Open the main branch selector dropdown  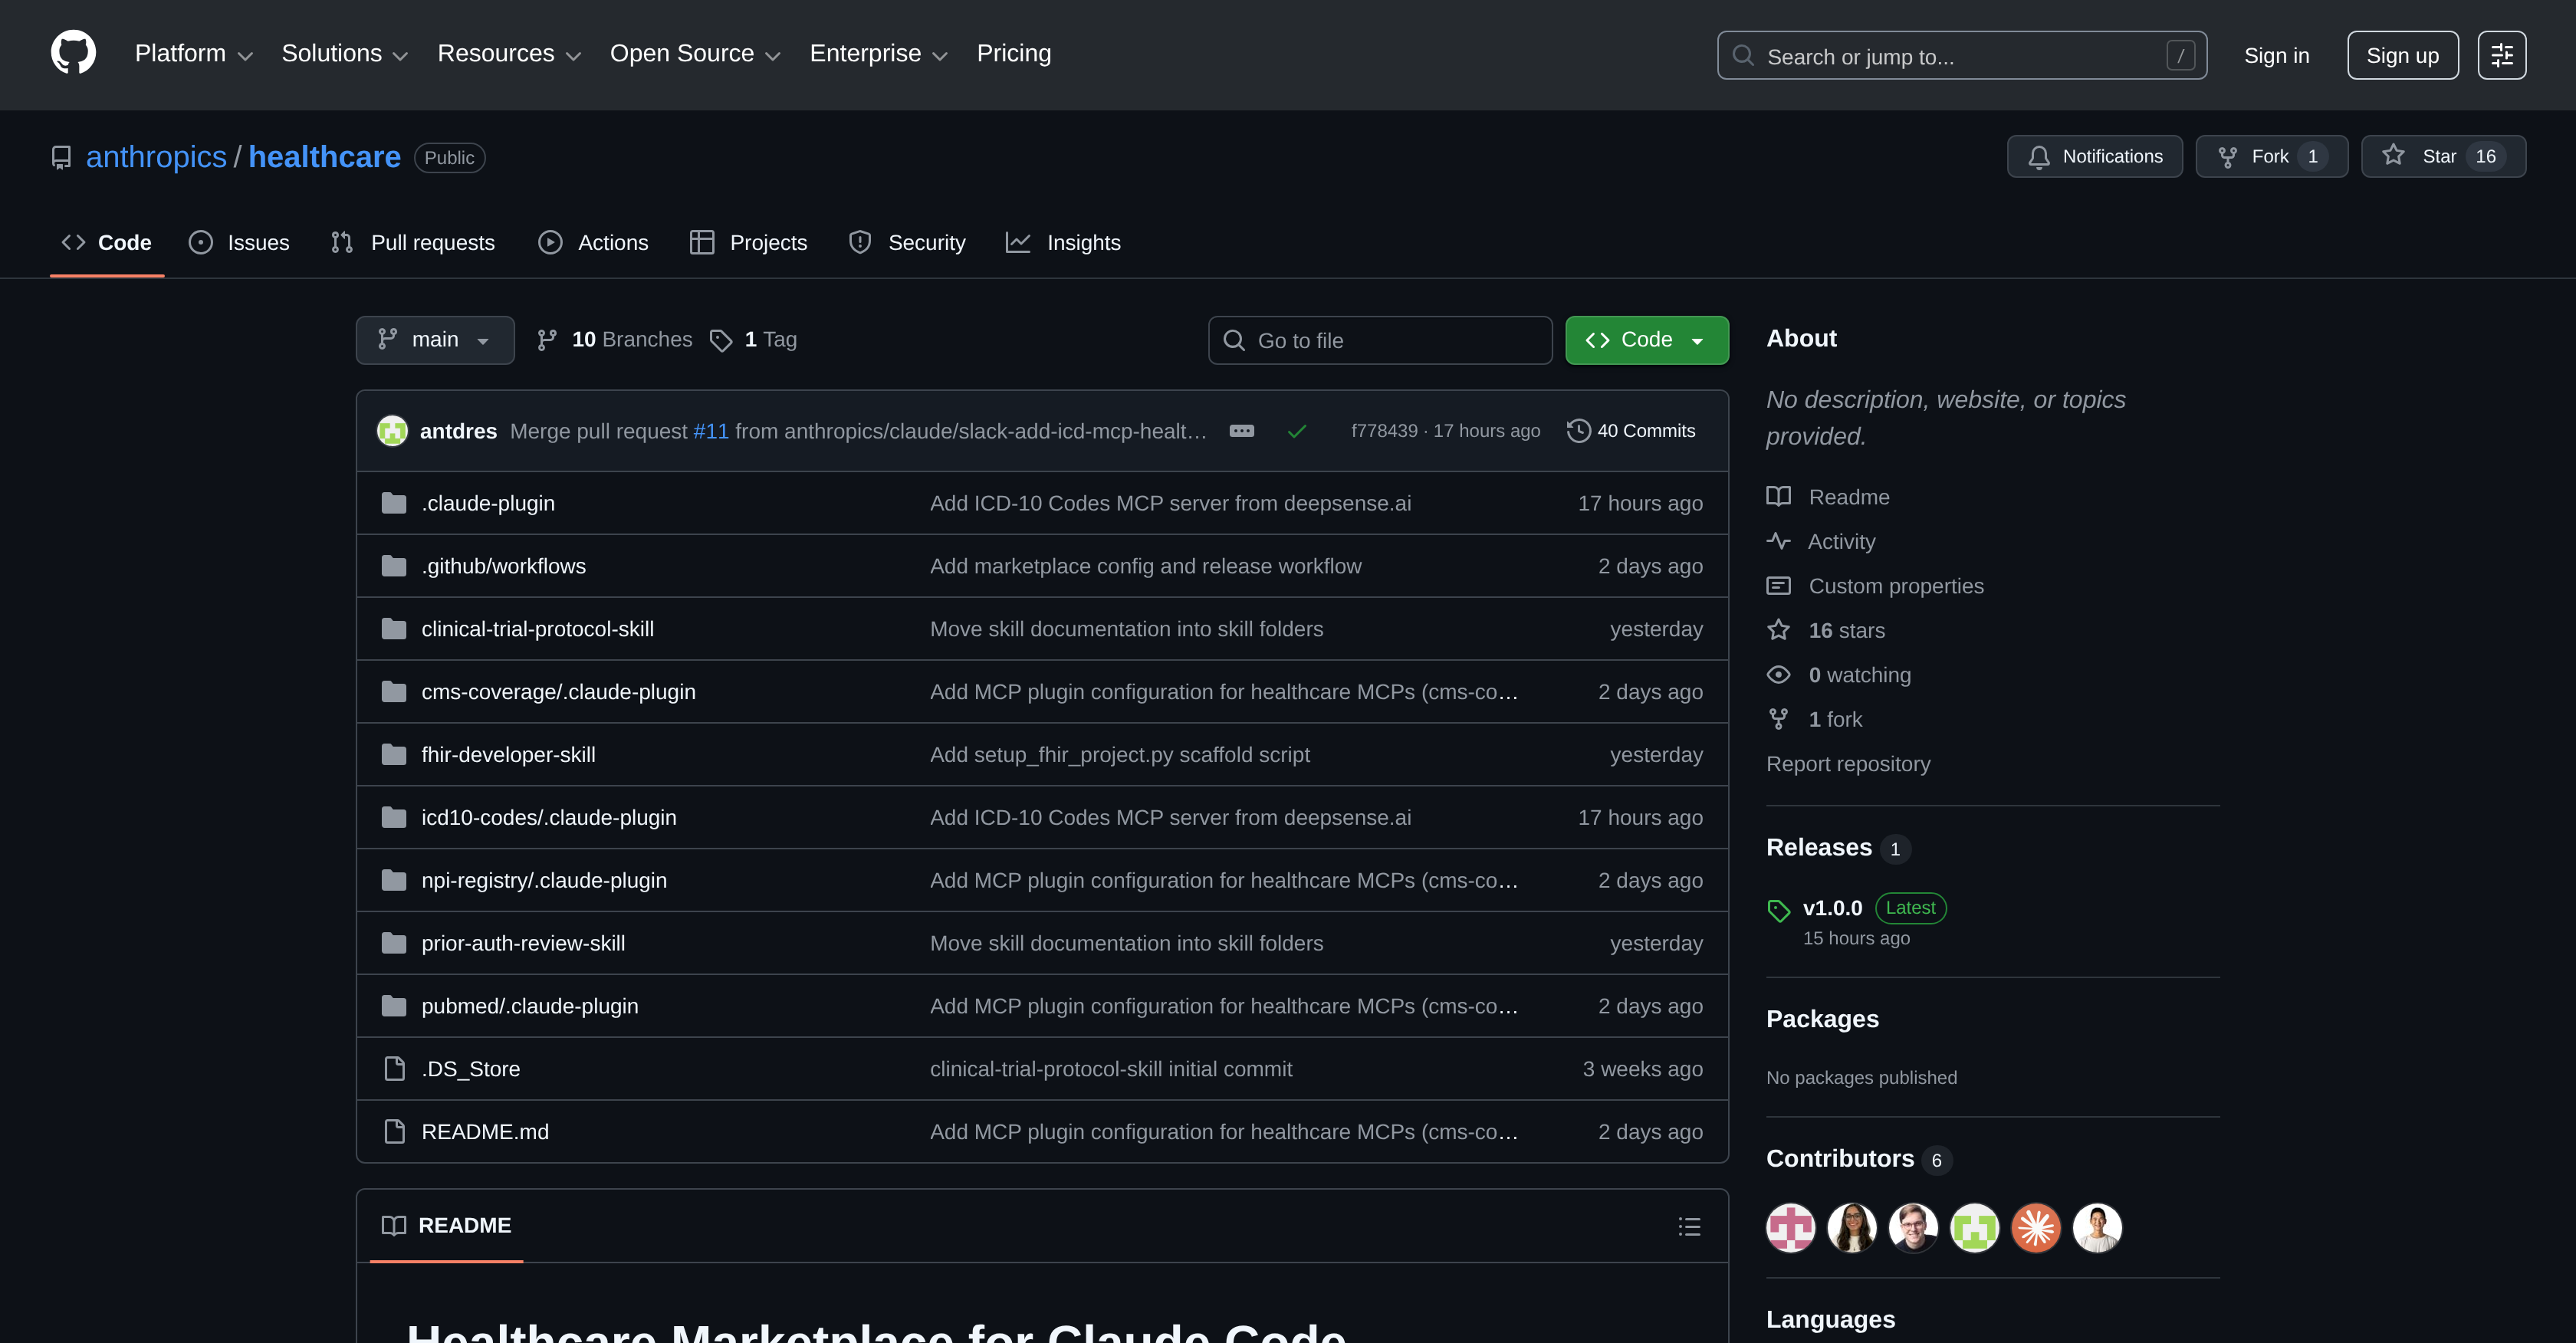pos(434,340)
